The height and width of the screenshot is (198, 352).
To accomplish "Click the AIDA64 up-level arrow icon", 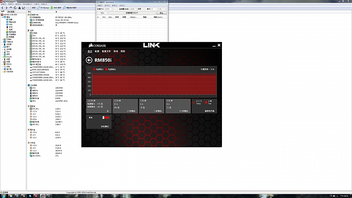I will click(11, 8).
